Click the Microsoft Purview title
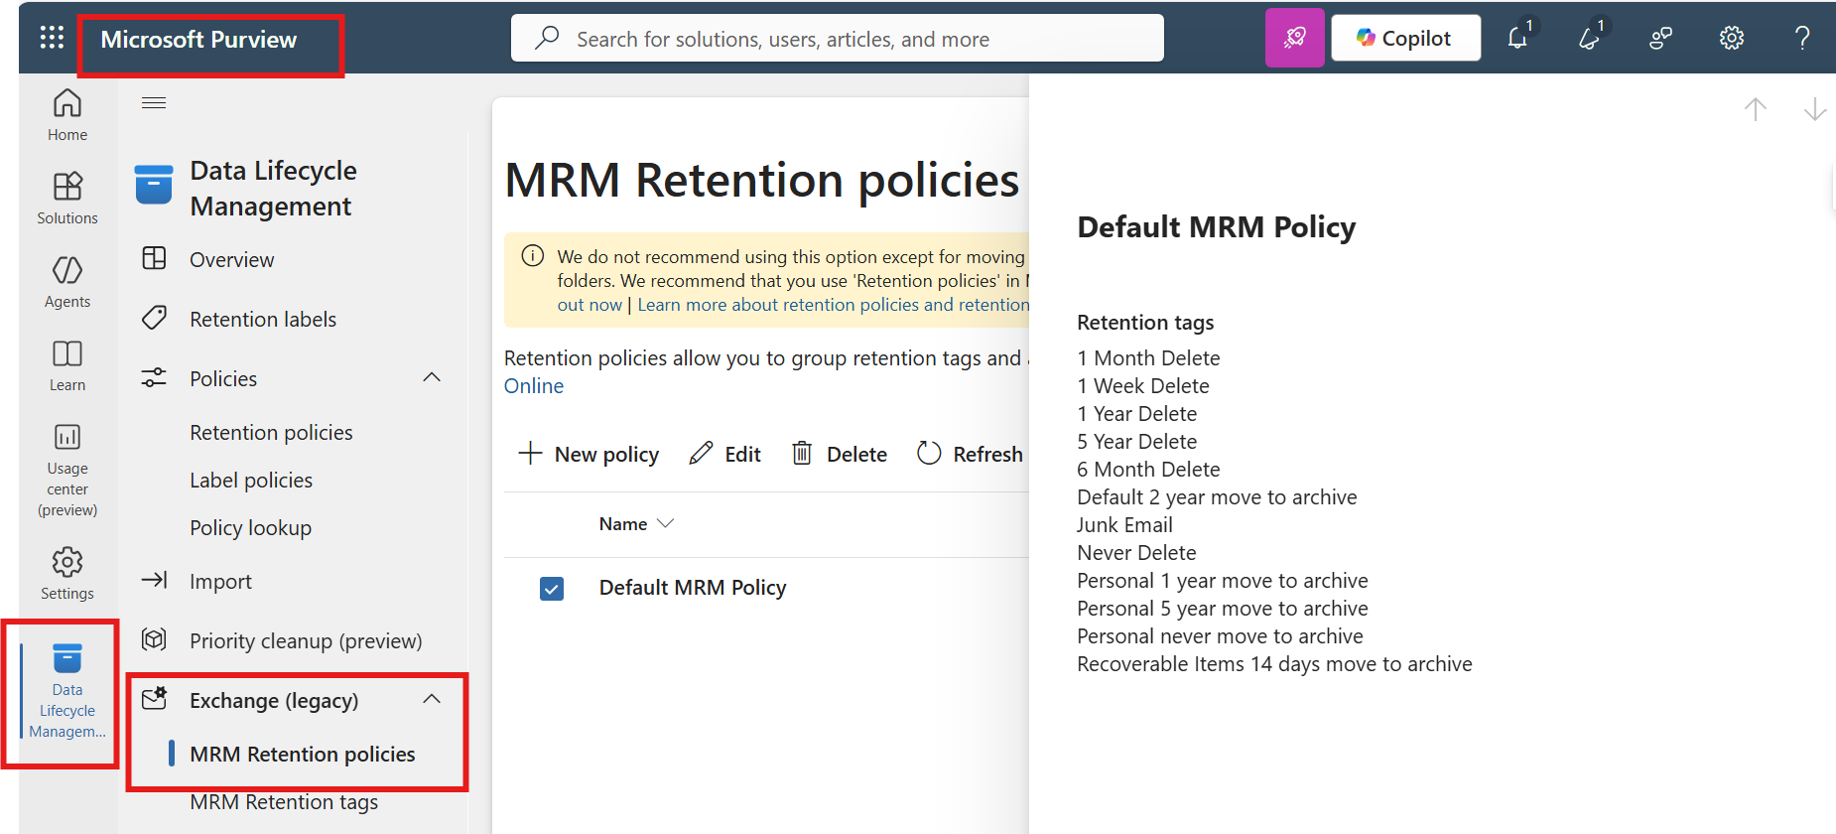Screen dimensions: 1836x834 click(x=198, y=40)
